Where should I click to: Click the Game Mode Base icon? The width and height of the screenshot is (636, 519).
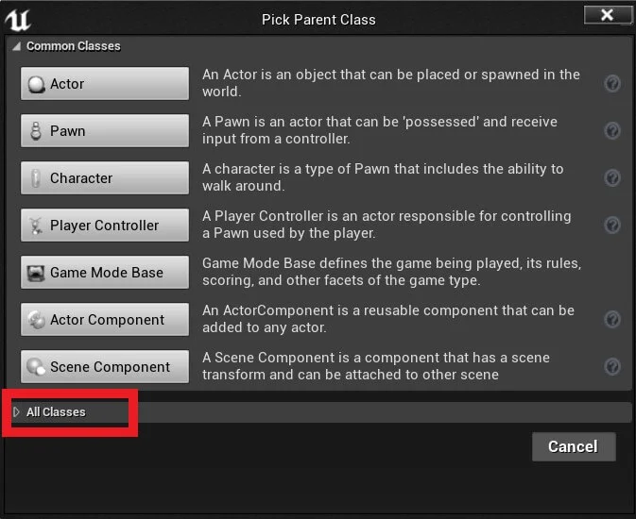(x=36, y=273)
